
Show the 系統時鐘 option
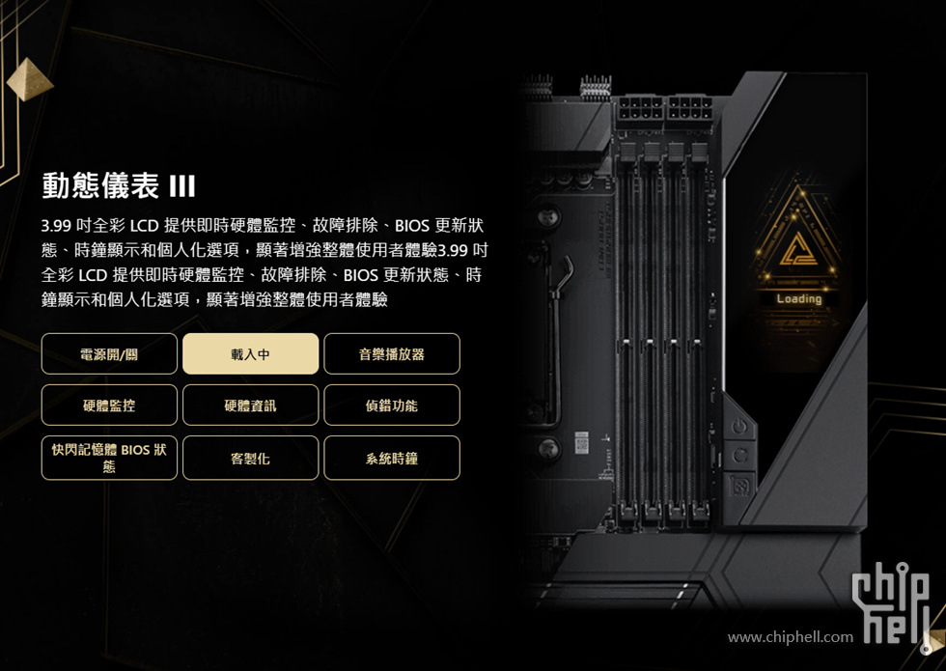point(392,458)
